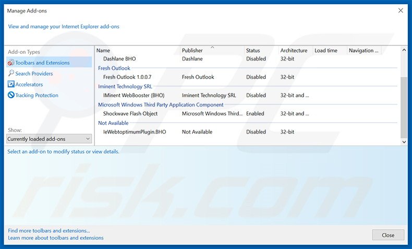Image resolution: width=412 pixels, height=249 pixels.
Task: Open the Show add-ons dropdown
Action: click(x=50, y=139)
